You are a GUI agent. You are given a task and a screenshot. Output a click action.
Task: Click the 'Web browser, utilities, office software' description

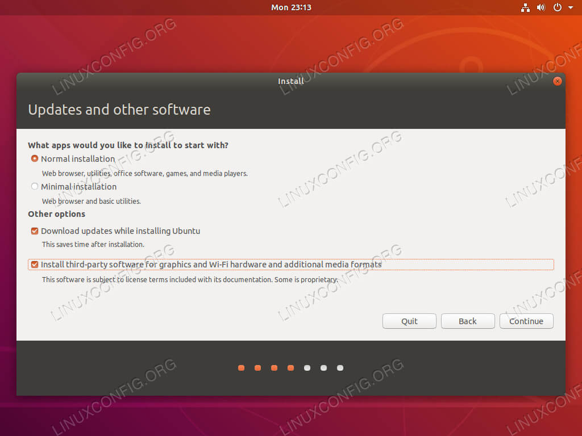pos(145,174)
